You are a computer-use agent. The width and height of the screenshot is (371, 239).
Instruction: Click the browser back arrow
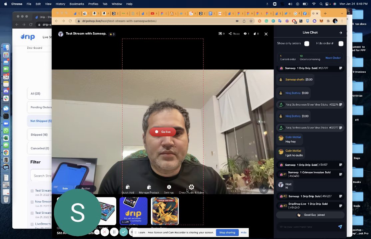pyautogui.click(x=56, y=21)
